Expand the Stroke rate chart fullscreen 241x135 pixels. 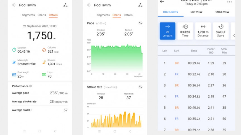pos(140,87)
